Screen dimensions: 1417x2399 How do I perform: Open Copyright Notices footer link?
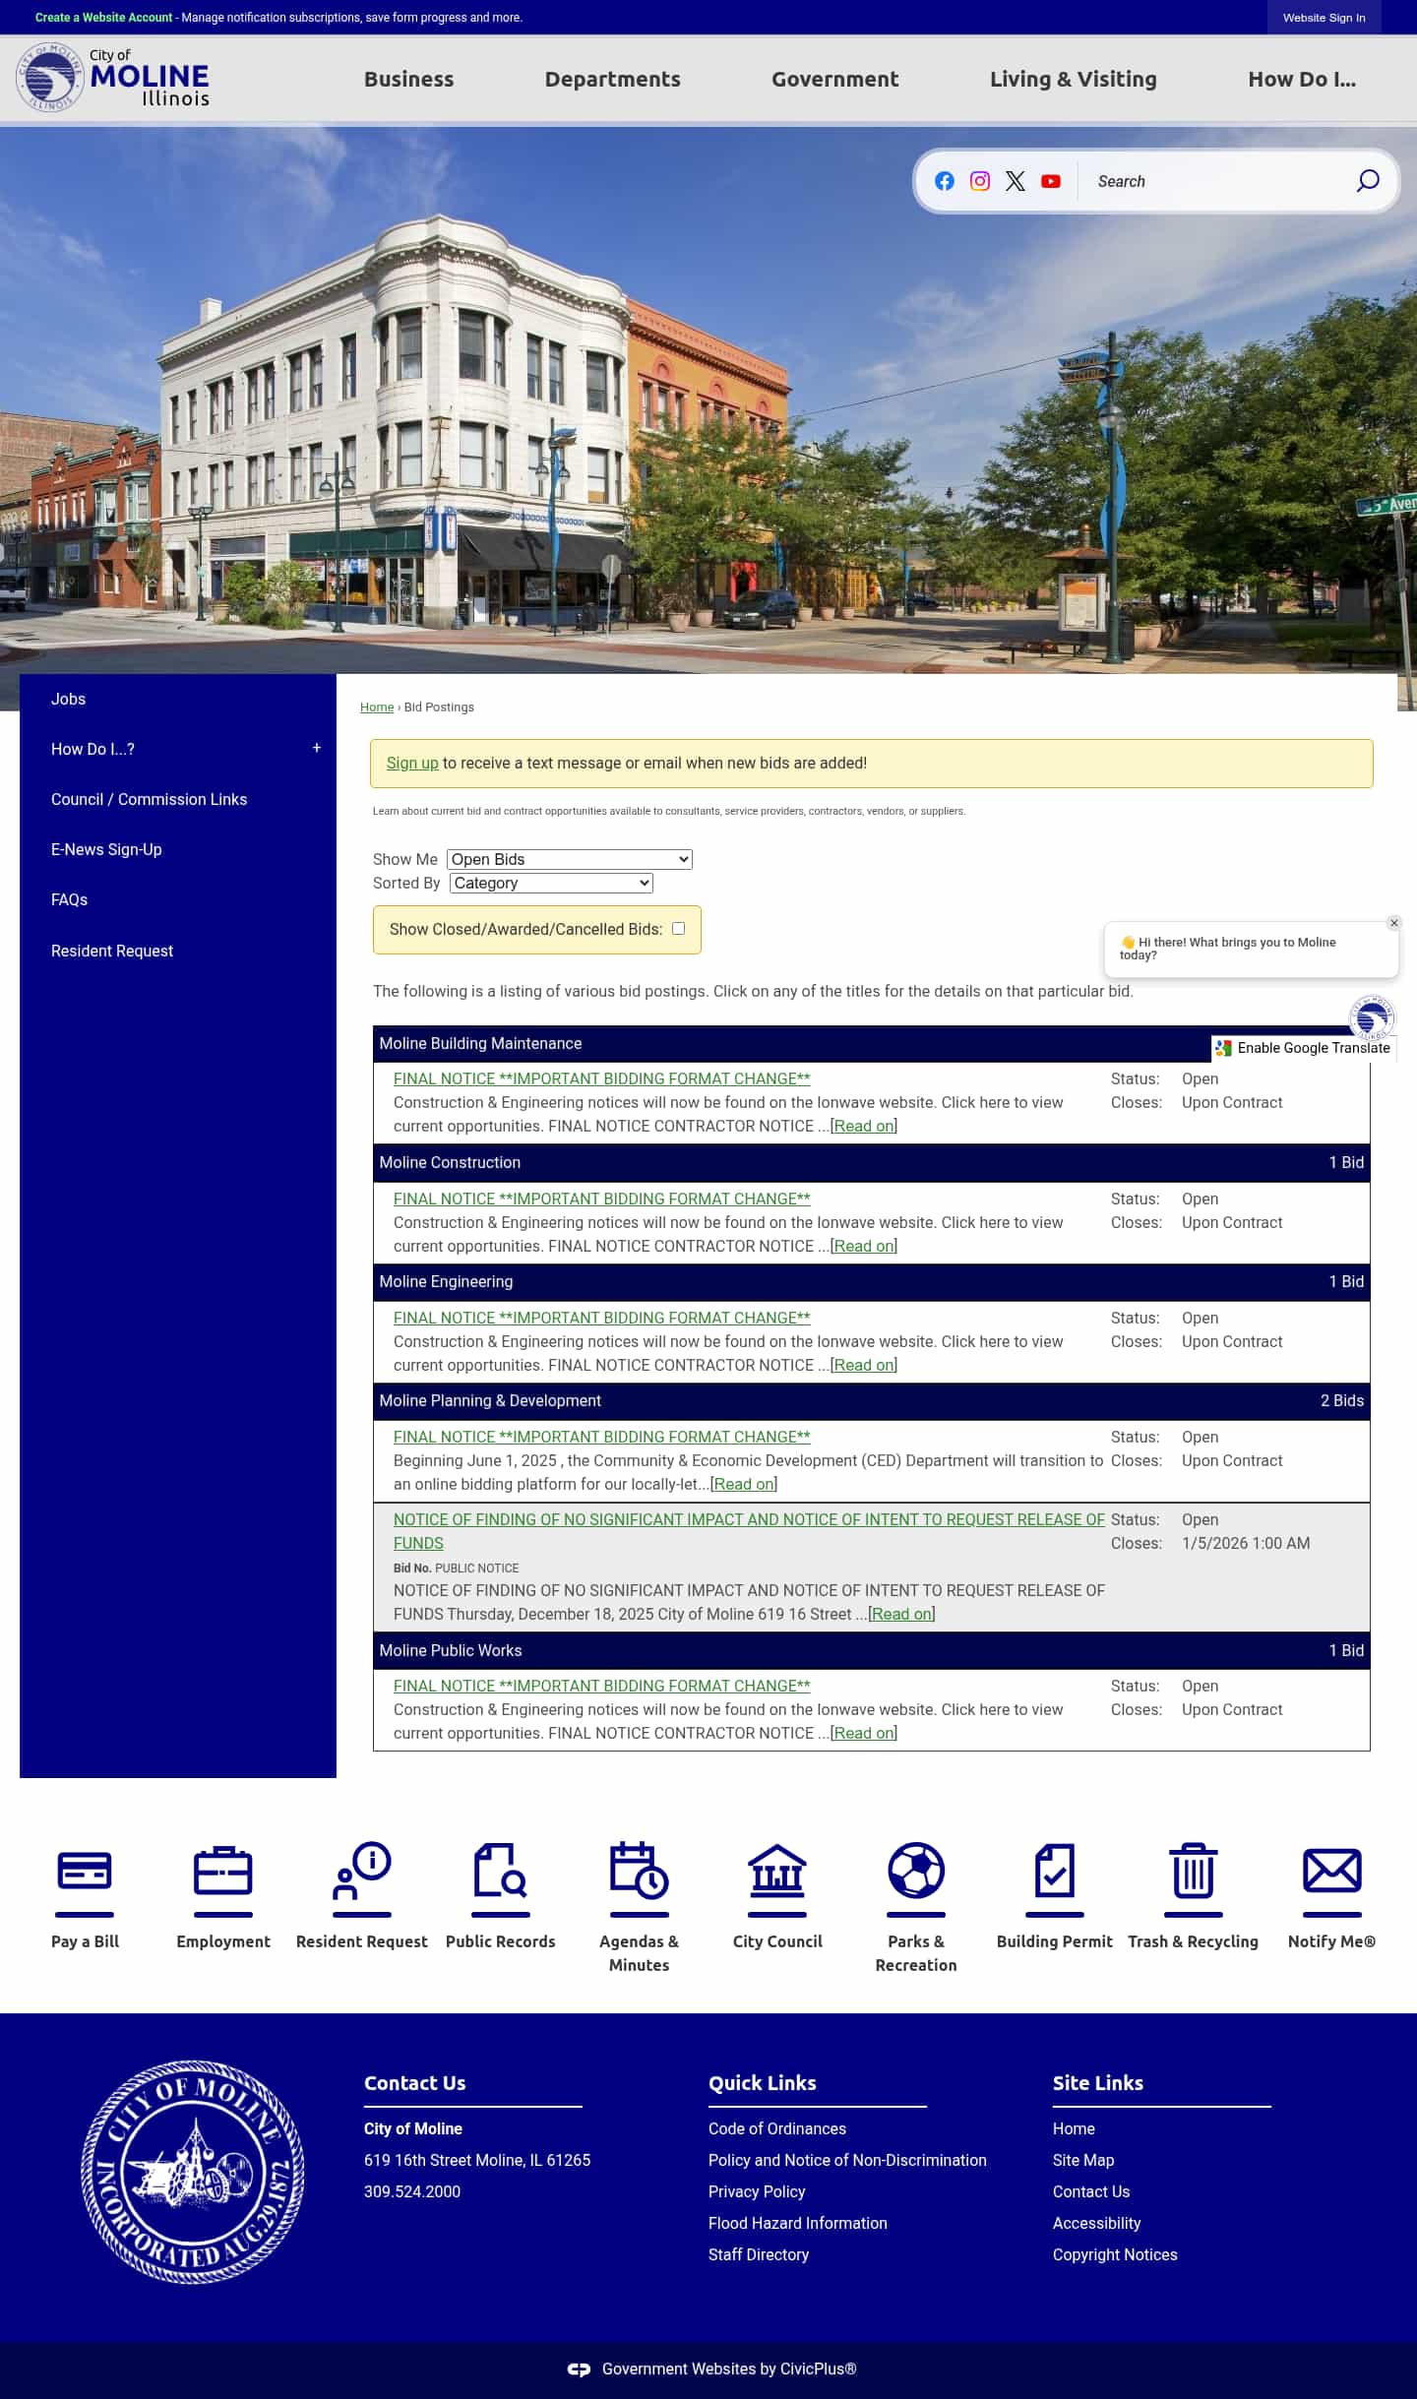[x=1115, y=2254]
